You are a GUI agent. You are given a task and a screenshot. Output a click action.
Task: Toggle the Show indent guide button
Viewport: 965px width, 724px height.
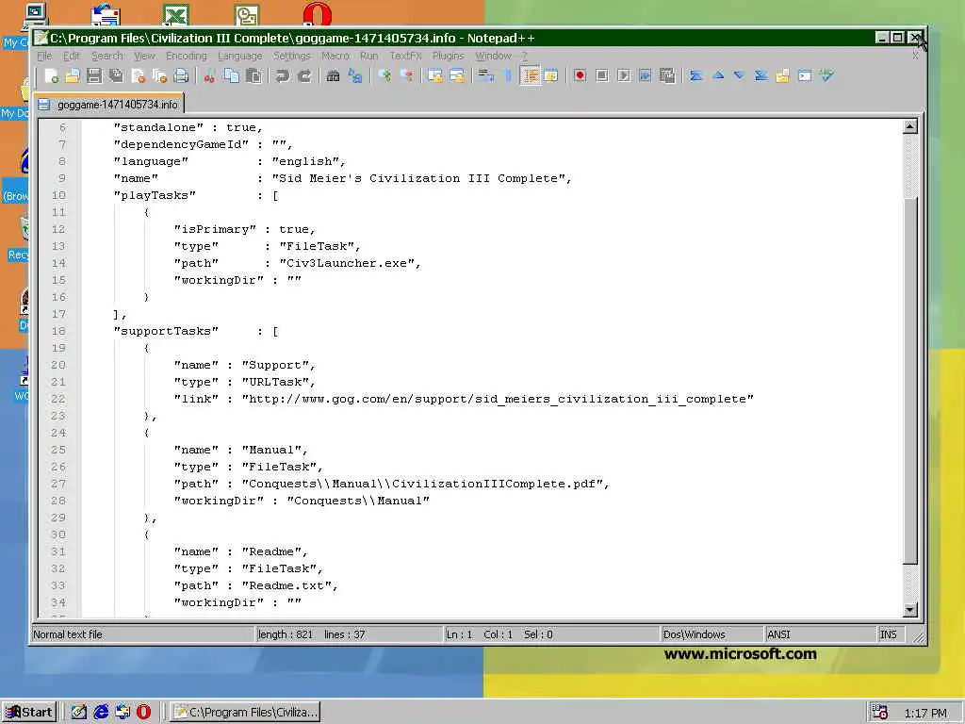click(x=530, y=75)
